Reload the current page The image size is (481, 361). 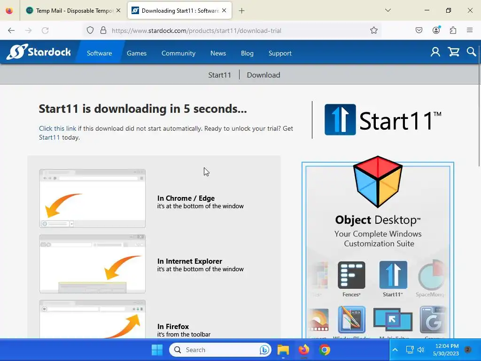pyautogui.click(x=45, y=31)
